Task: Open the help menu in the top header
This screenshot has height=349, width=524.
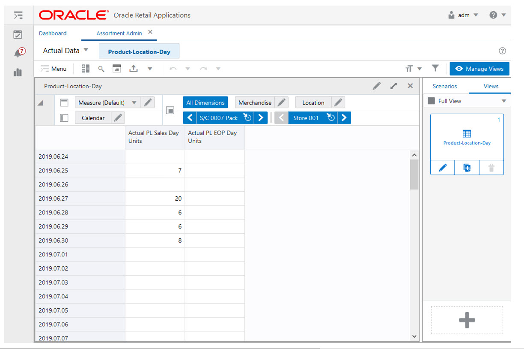Action: (497, 15)
